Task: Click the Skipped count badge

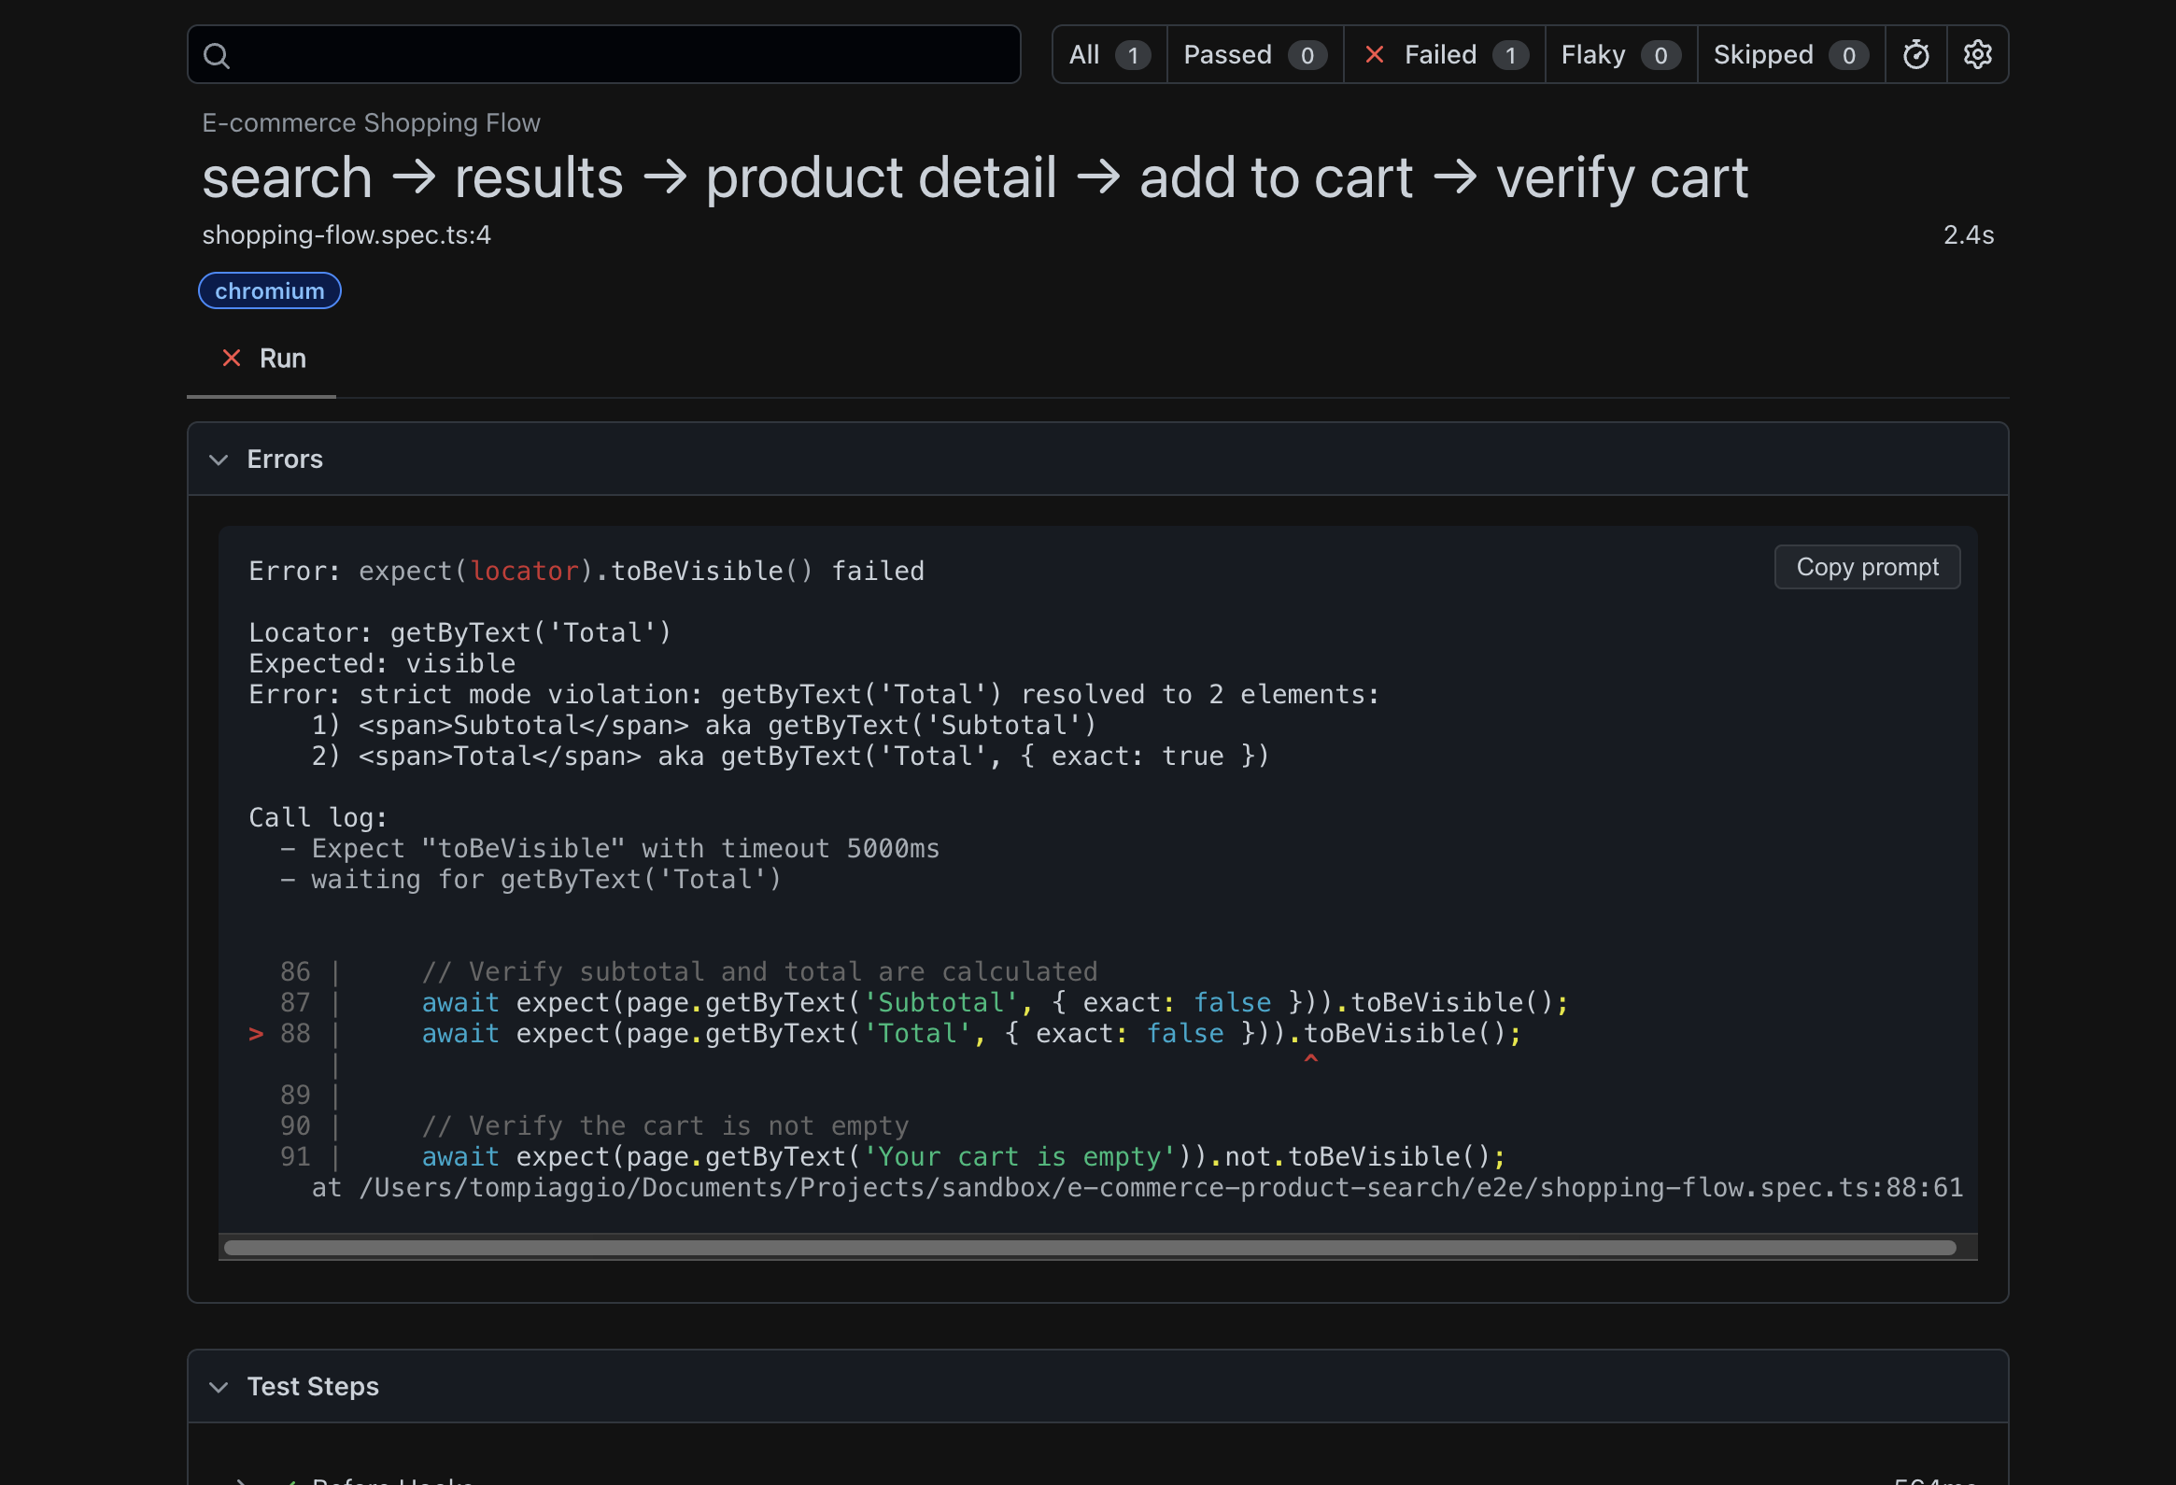Action: [x=1847, y=55]
